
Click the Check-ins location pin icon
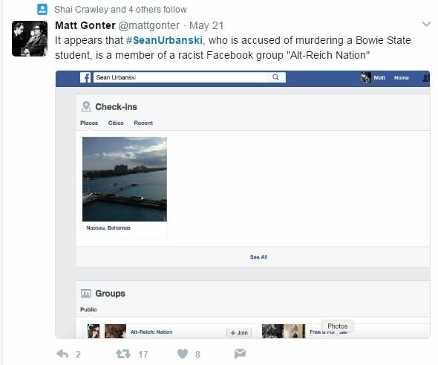coord(86,106)
